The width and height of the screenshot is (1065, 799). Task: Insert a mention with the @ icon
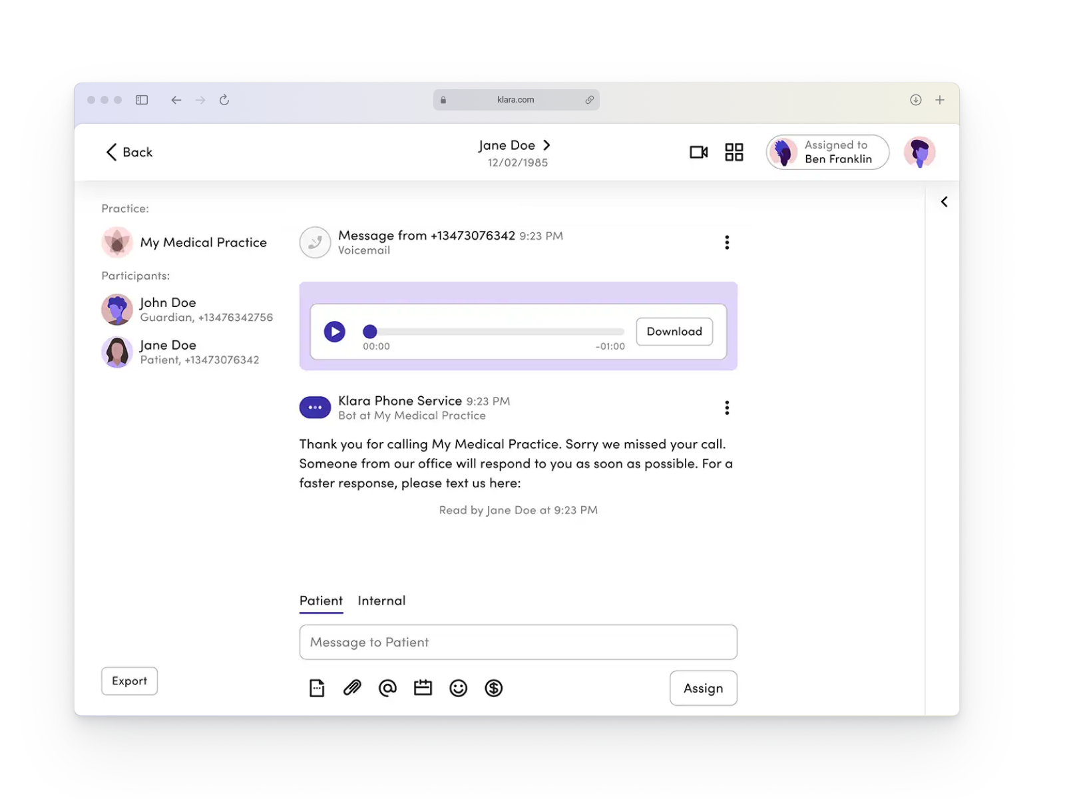pyautogui.click(x=387, y=688)
